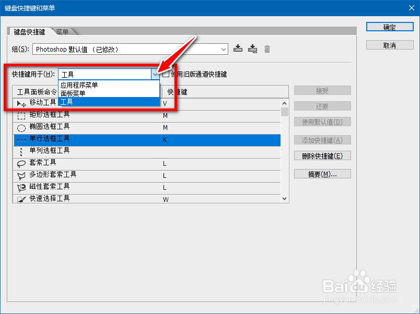The image size is (420, 314).
Task: Click the 快捷键 column header
Action: pos(225,92)
